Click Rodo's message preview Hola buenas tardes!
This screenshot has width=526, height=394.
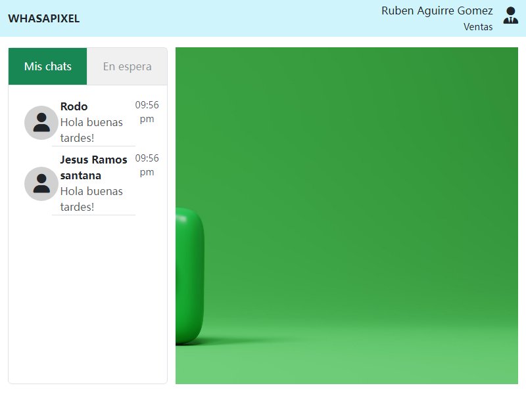pos(91,130)
